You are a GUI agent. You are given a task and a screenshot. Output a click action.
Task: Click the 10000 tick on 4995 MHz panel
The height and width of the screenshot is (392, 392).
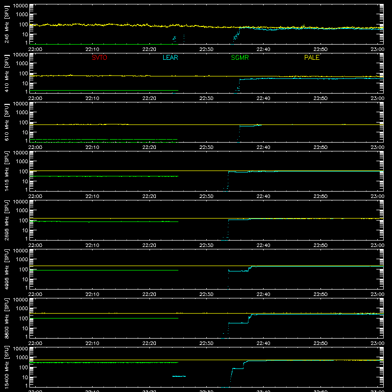coord(21,251)
